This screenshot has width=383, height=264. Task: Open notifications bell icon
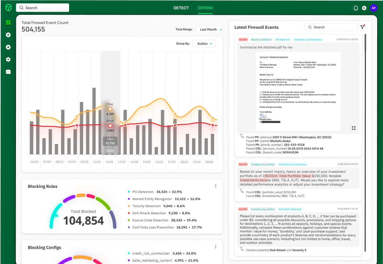[x=356, y=8]
